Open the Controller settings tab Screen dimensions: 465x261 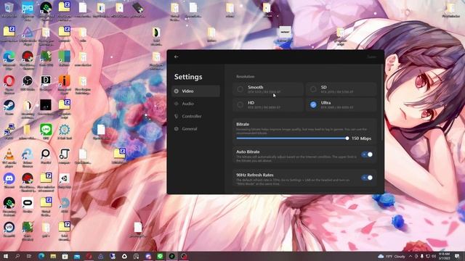pyautogui.click(x=195, y=116)
